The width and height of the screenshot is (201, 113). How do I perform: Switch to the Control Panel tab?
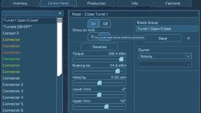point(58,3)
